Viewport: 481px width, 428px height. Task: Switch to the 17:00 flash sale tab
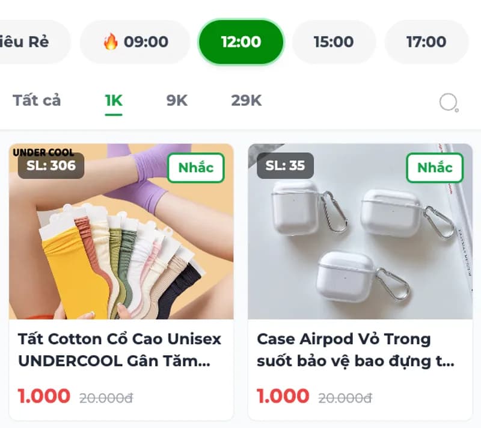pyautogui.click(x=427, y=42)
